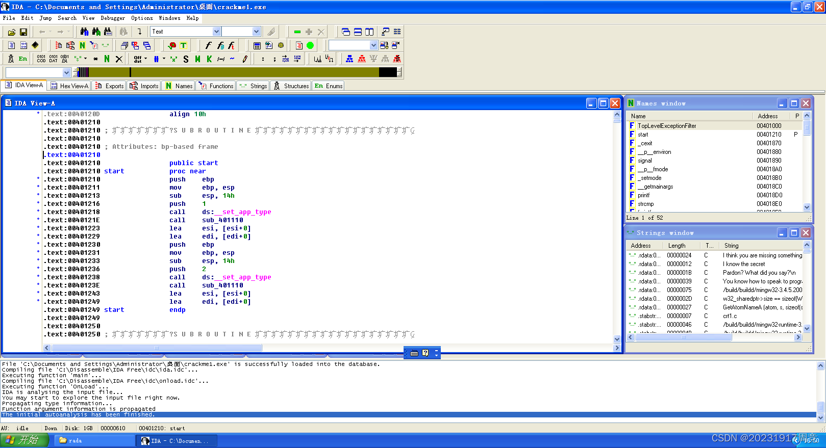Switch to the Functions tab

[x=216, y=86]
